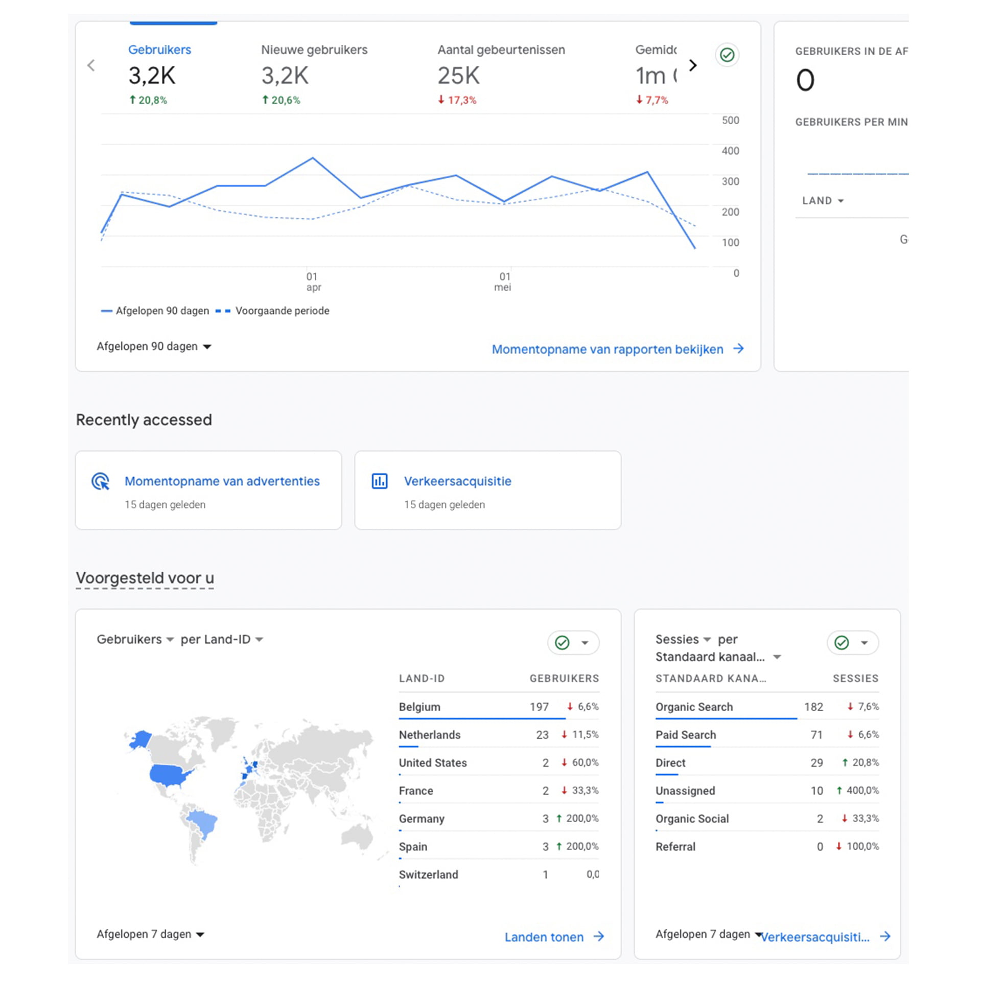This screenshot has height=981, width=981.
Task: Click the Belgium row in country table
Action: pos(499,707)
